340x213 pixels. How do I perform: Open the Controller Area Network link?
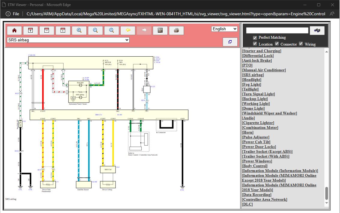pos(265,199)
